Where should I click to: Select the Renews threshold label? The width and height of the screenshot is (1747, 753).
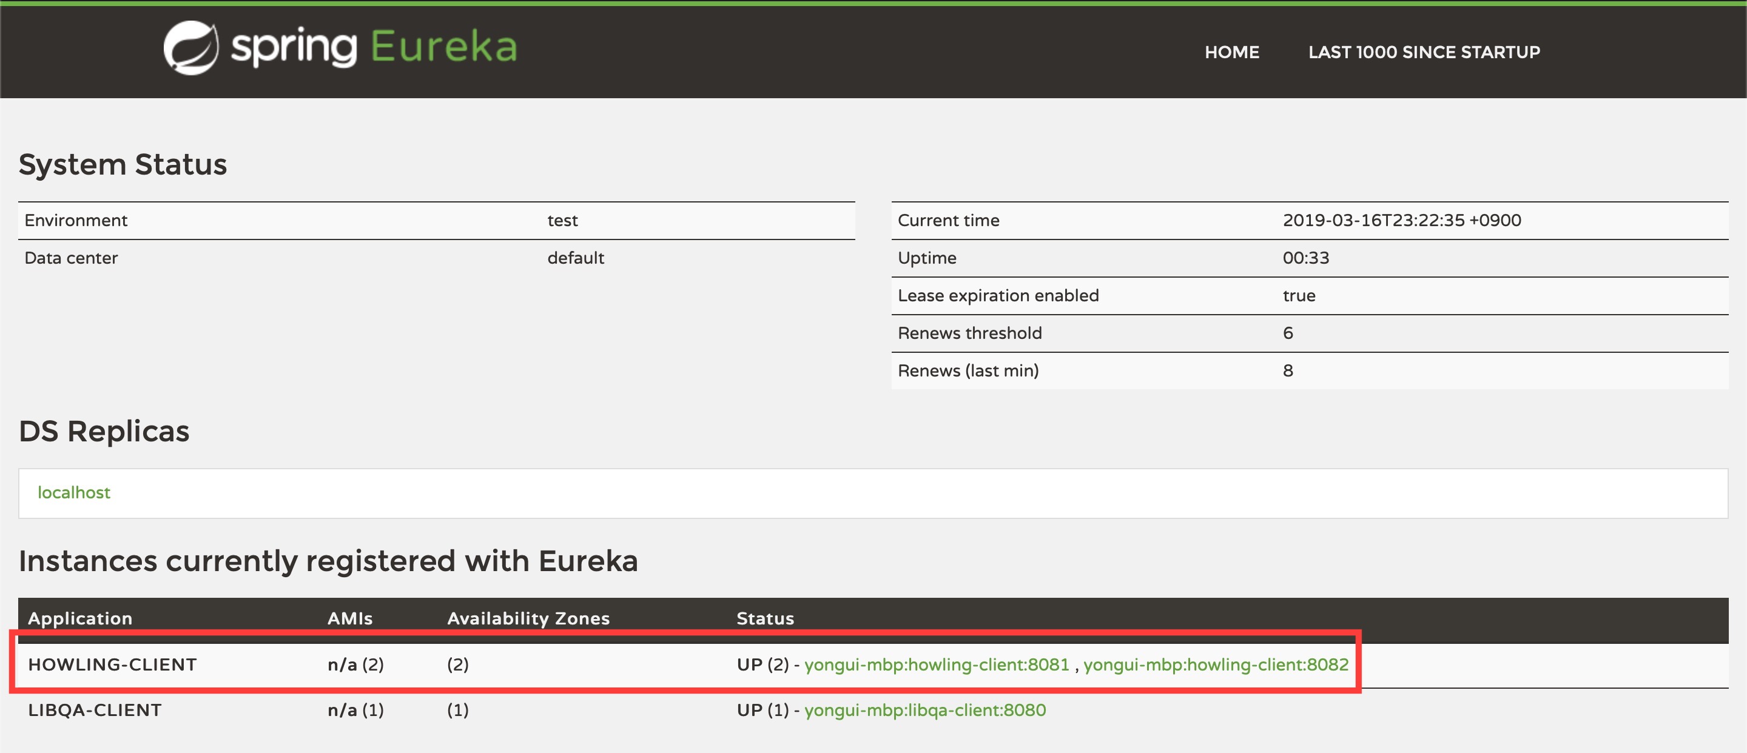(970, 333)
